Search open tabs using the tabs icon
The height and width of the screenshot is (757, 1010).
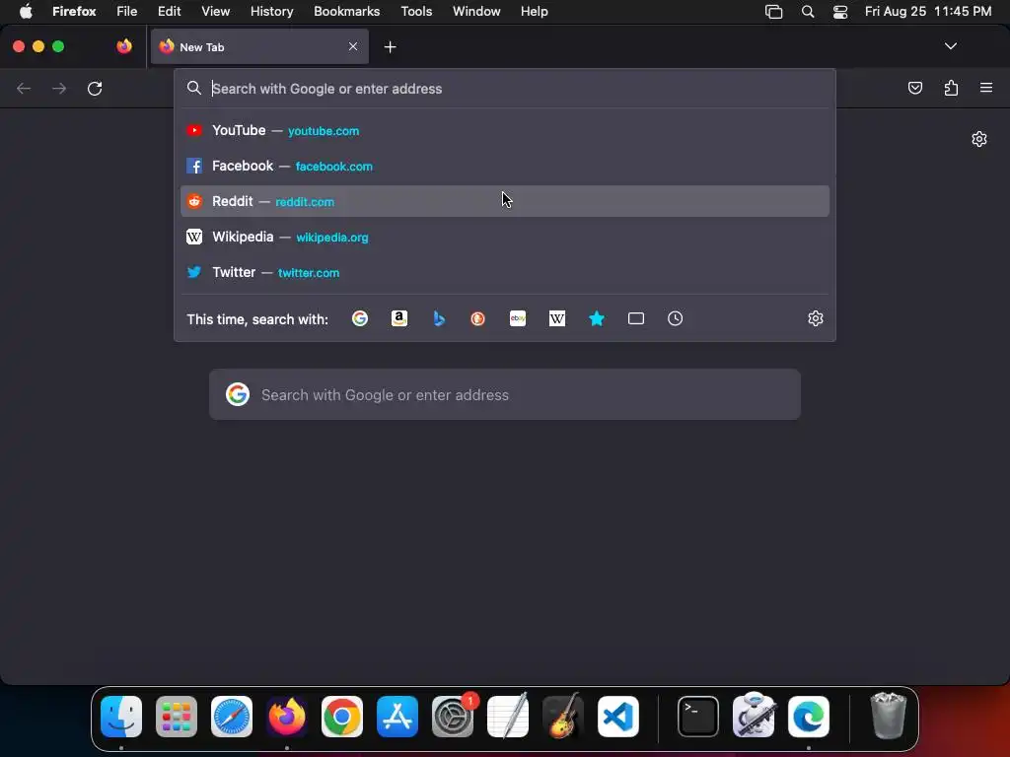click(636, 318)
